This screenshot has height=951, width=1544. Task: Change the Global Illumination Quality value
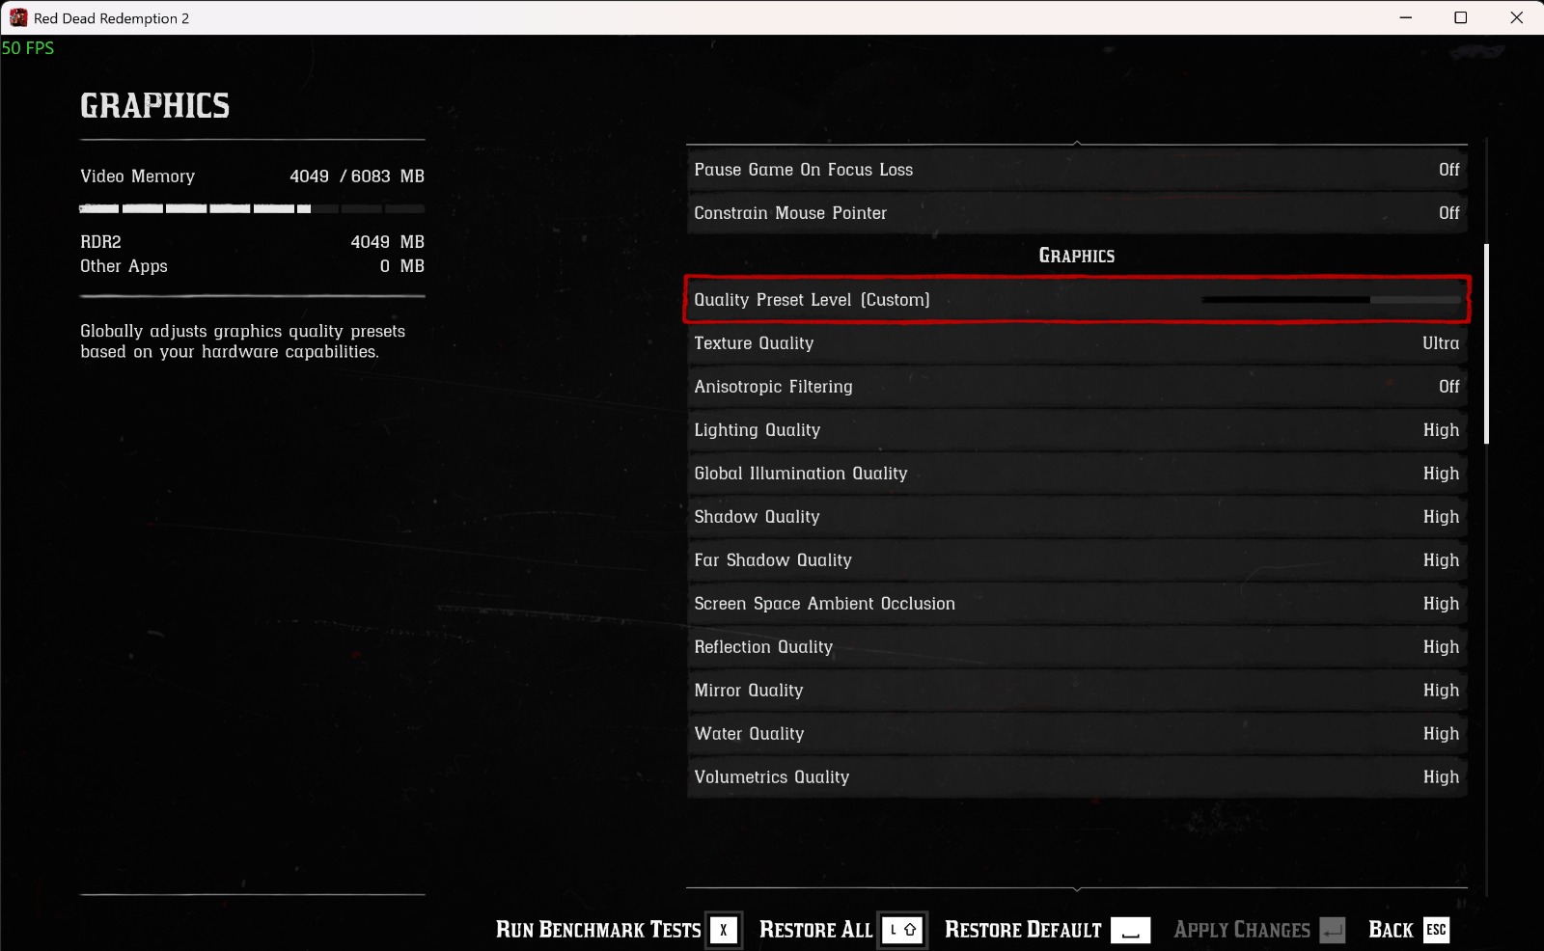click(x=1441, y=474)
